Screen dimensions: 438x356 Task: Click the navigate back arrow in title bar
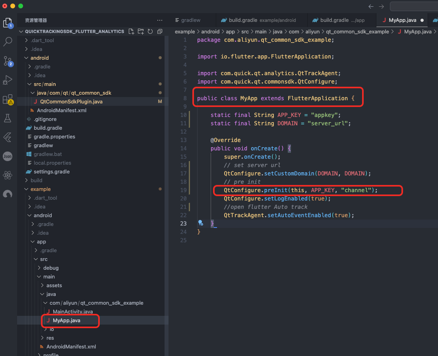tap(371, 6)
